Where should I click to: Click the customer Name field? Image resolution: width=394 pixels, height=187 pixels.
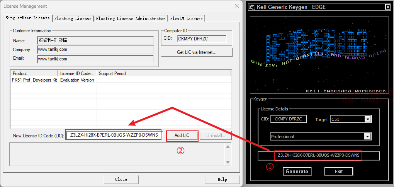point(95,40)
